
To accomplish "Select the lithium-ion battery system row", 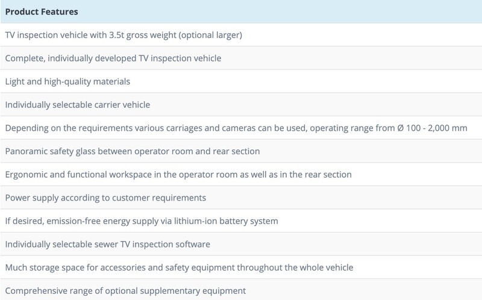I will [x=142, y=221].
